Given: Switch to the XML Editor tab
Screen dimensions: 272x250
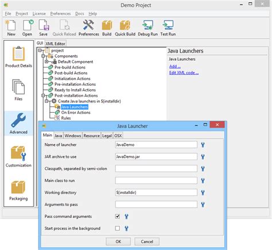Looking at the screenshot, I should coord(56,43).
